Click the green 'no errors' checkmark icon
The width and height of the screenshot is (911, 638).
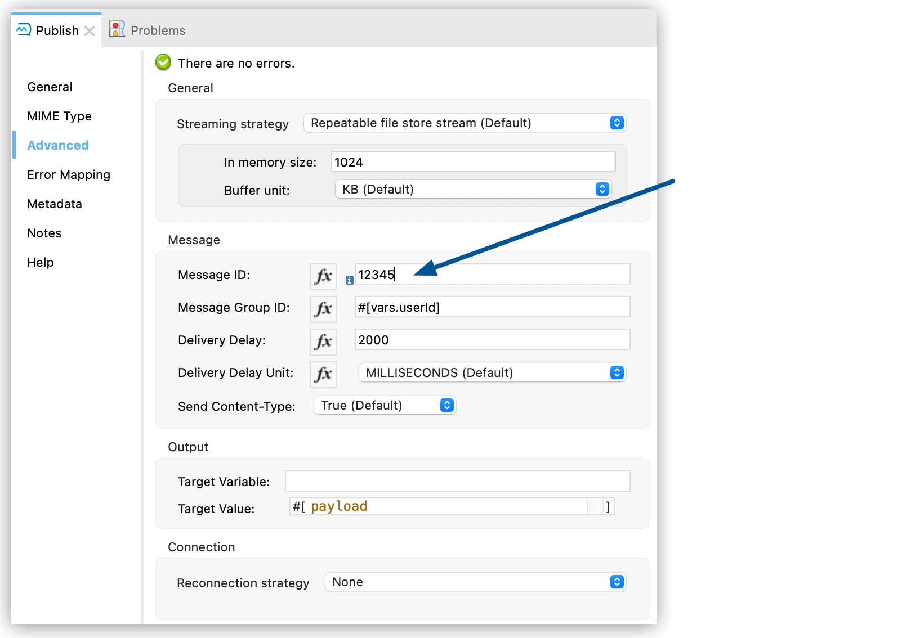pos(163,62)
